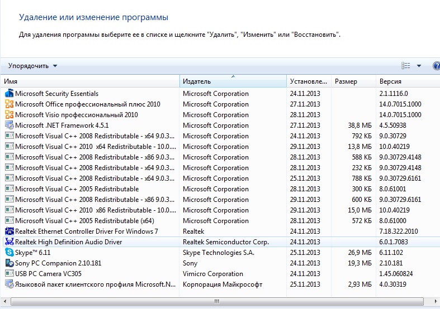Expand the view options dropdown arrow
The image size is (440, 309).
click(x=419, y=66)
